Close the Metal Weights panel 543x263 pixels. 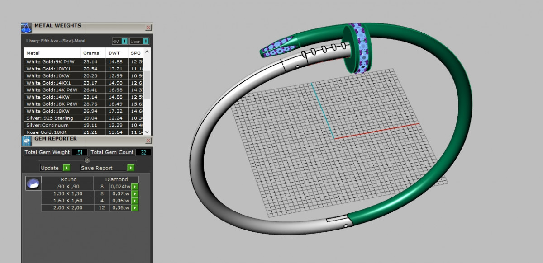click(x=148, y=28)
